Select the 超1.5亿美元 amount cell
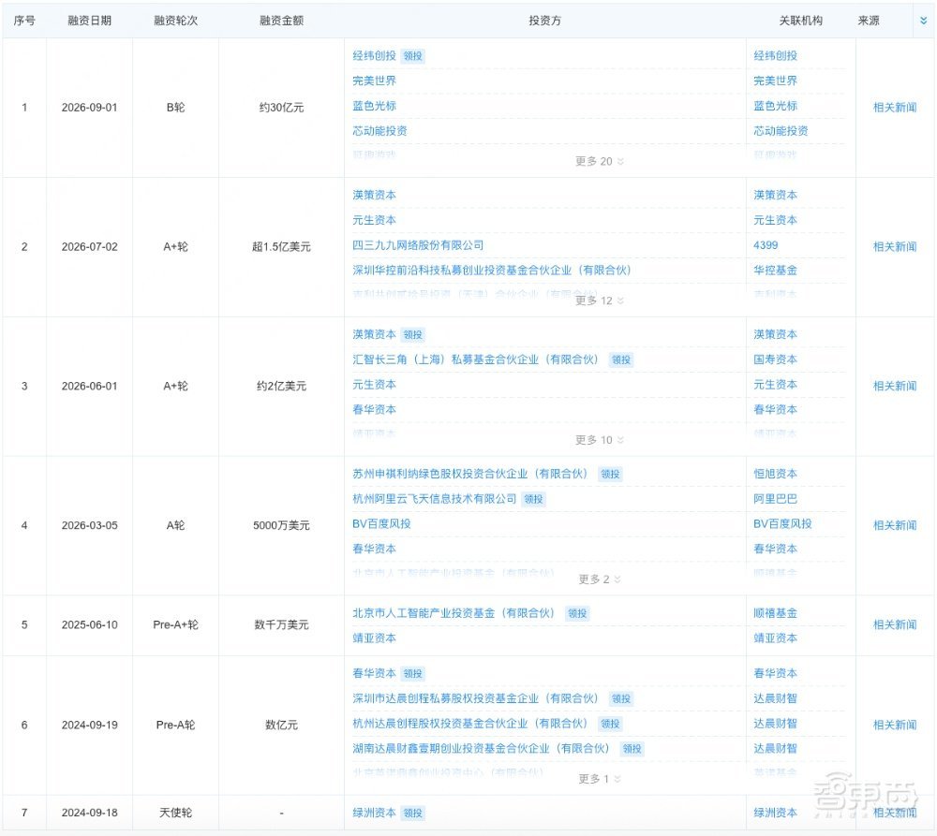 pos(281,246)
